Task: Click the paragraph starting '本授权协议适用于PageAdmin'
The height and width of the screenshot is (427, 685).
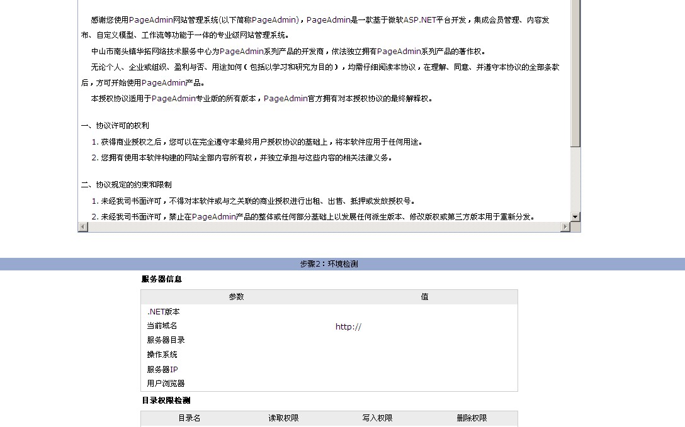Action: 262,99
